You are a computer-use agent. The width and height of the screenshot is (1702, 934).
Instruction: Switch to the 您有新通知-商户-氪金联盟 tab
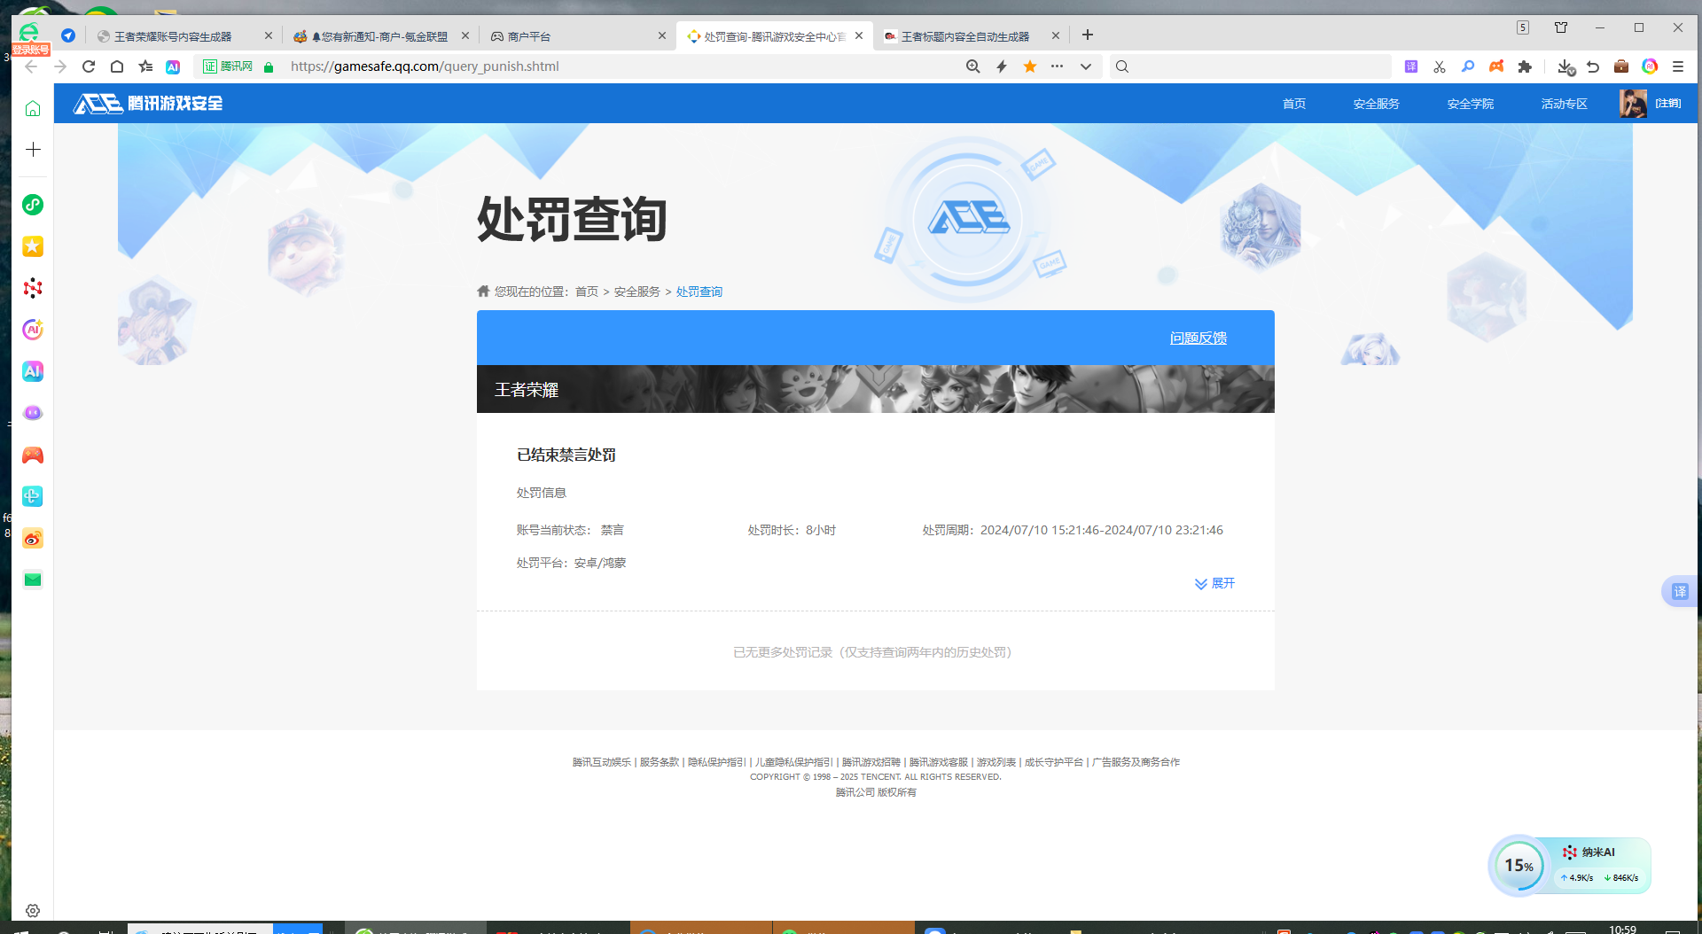click(x=379, y=36)
